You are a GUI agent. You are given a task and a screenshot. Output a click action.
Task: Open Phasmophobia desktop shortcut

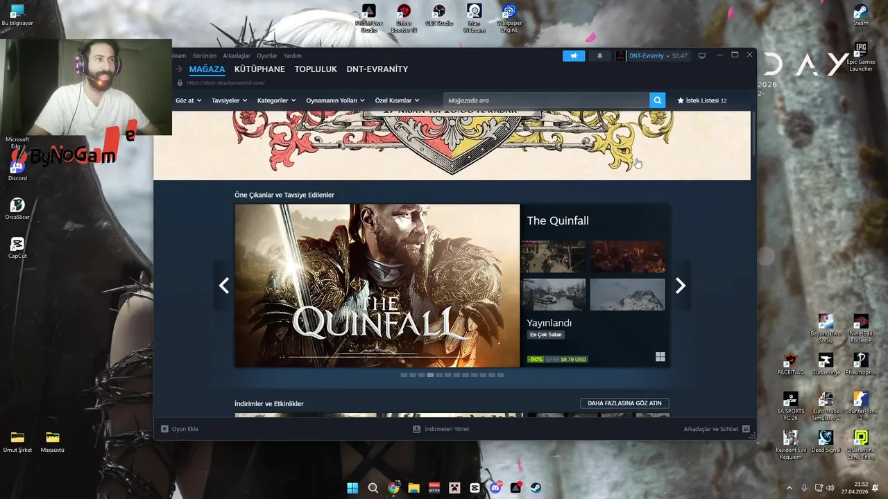pyautogui.click(x=860, y=364)
